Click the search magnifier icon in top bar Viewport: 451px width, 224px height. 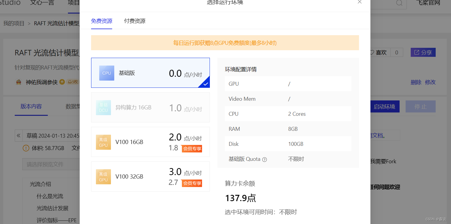(x=399, y=3)
